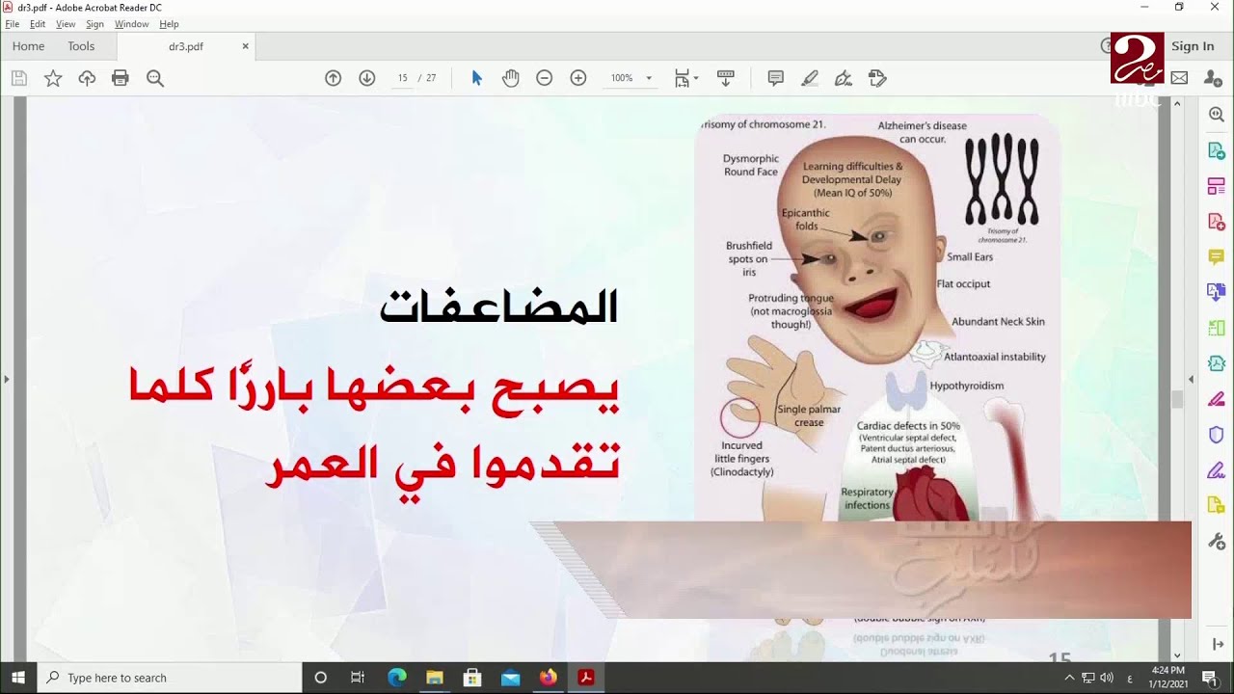Open the Help menu
This screenshot has width=1234, height=694.
(169, 24)
